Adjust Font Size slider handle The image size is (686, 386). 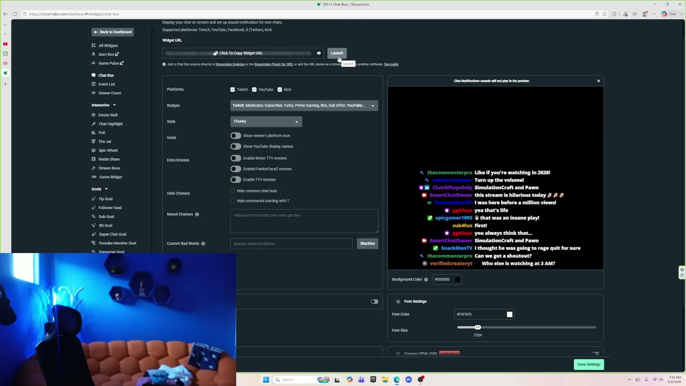[x=478, y=327]
